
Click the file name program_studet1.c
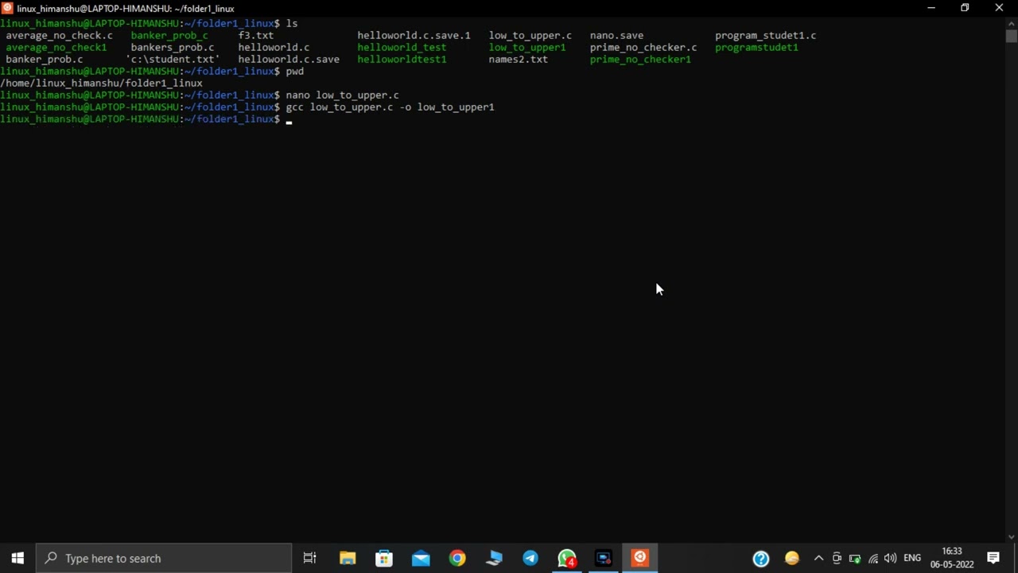tap(765, 35)
